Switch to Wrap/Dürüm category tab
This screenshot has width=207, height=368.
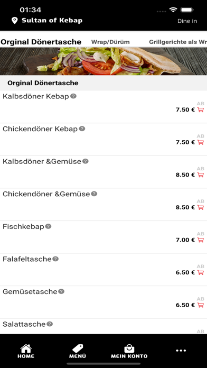click(x=110, y=42)
